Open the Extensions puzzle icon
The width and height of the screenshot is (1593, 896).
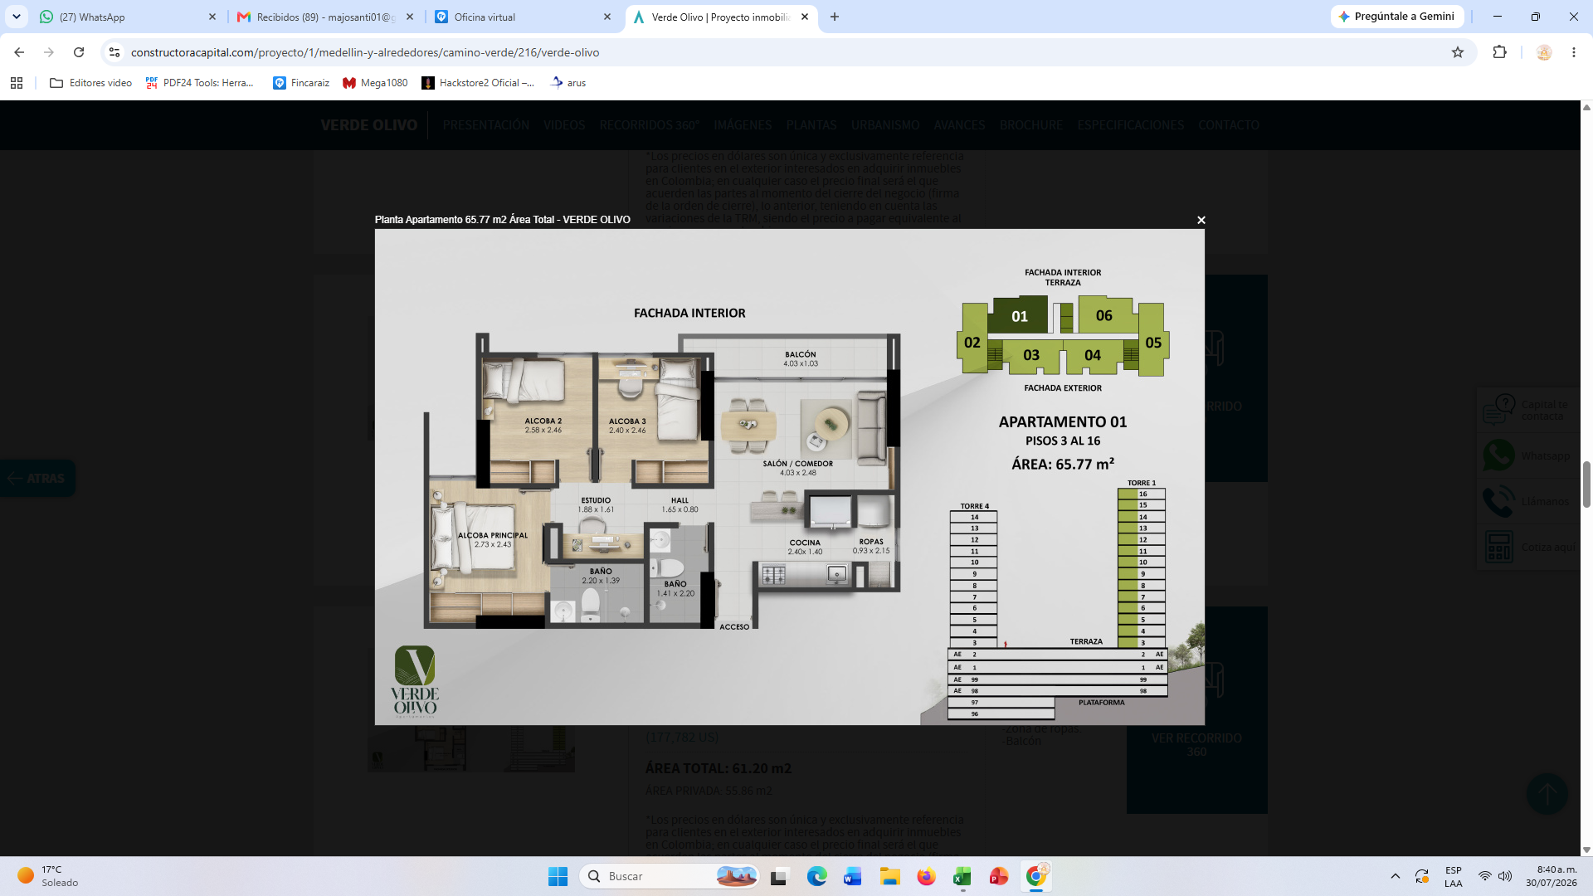[1499, 52]
